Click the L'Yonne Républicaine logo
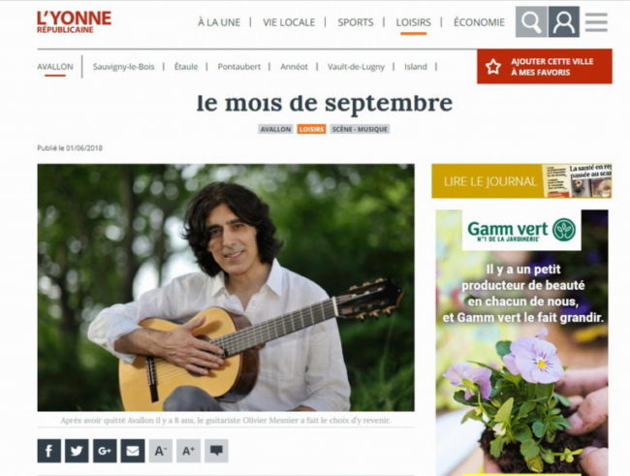 click(x=74, y=21)
